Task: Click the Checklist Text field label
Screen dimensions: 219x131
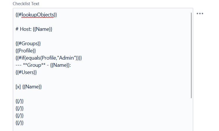Action: [x=26, y=4]
